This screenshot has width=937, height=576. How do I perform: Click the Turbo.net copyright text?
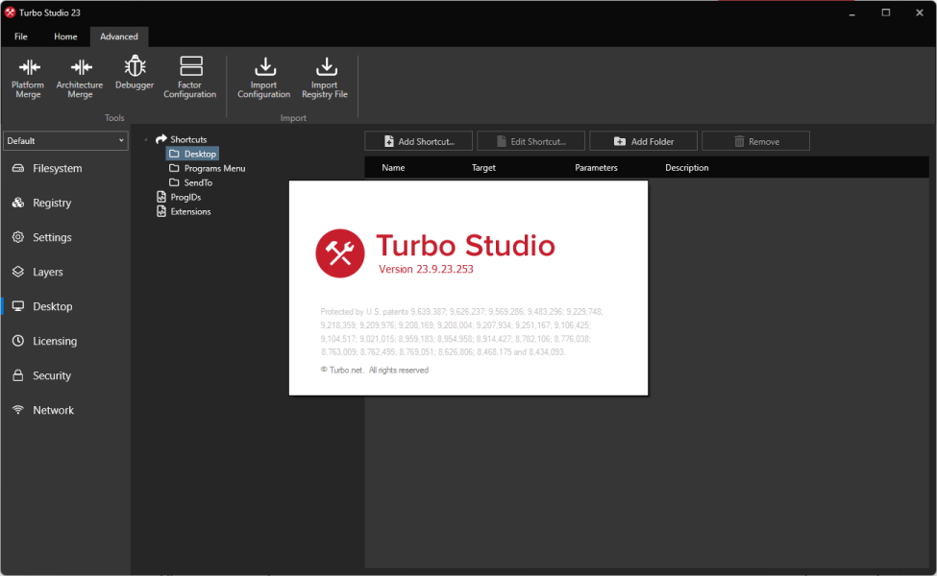coord(375,370)
